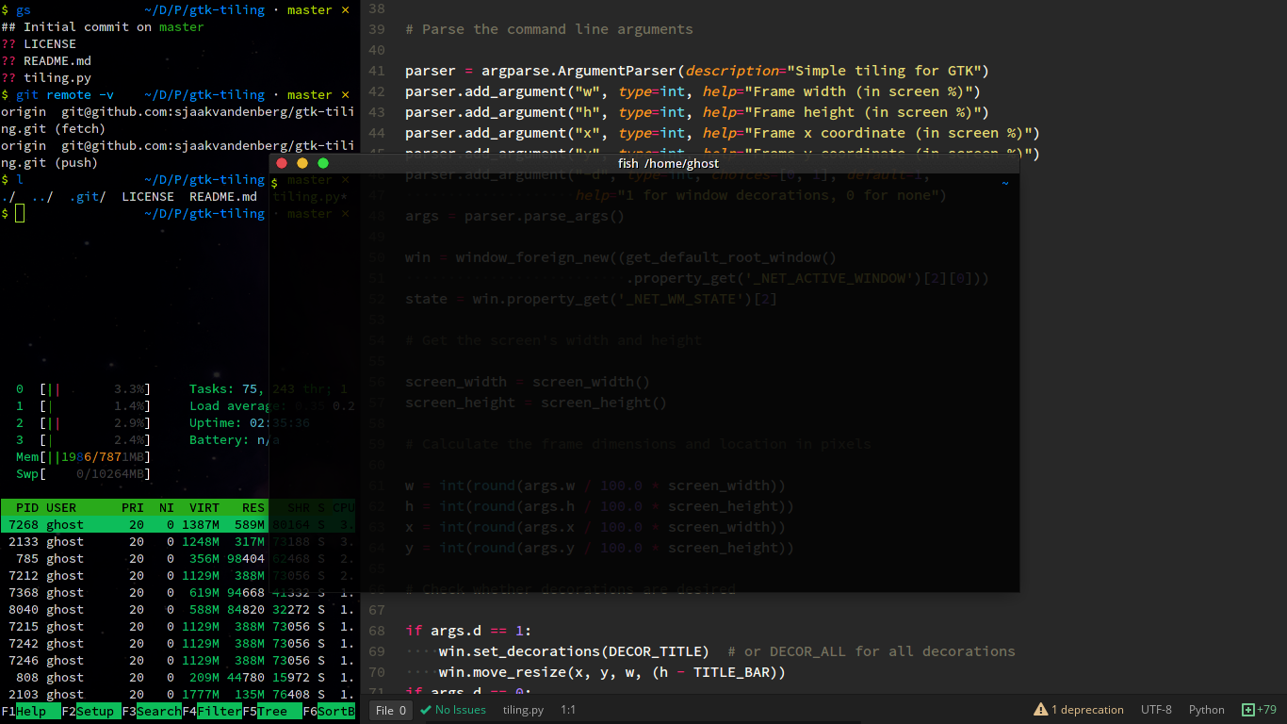The width and height of the screenshot is (1287, 724).
Task: Click line number 68 in editor gutter
Action: coord(377,631)
